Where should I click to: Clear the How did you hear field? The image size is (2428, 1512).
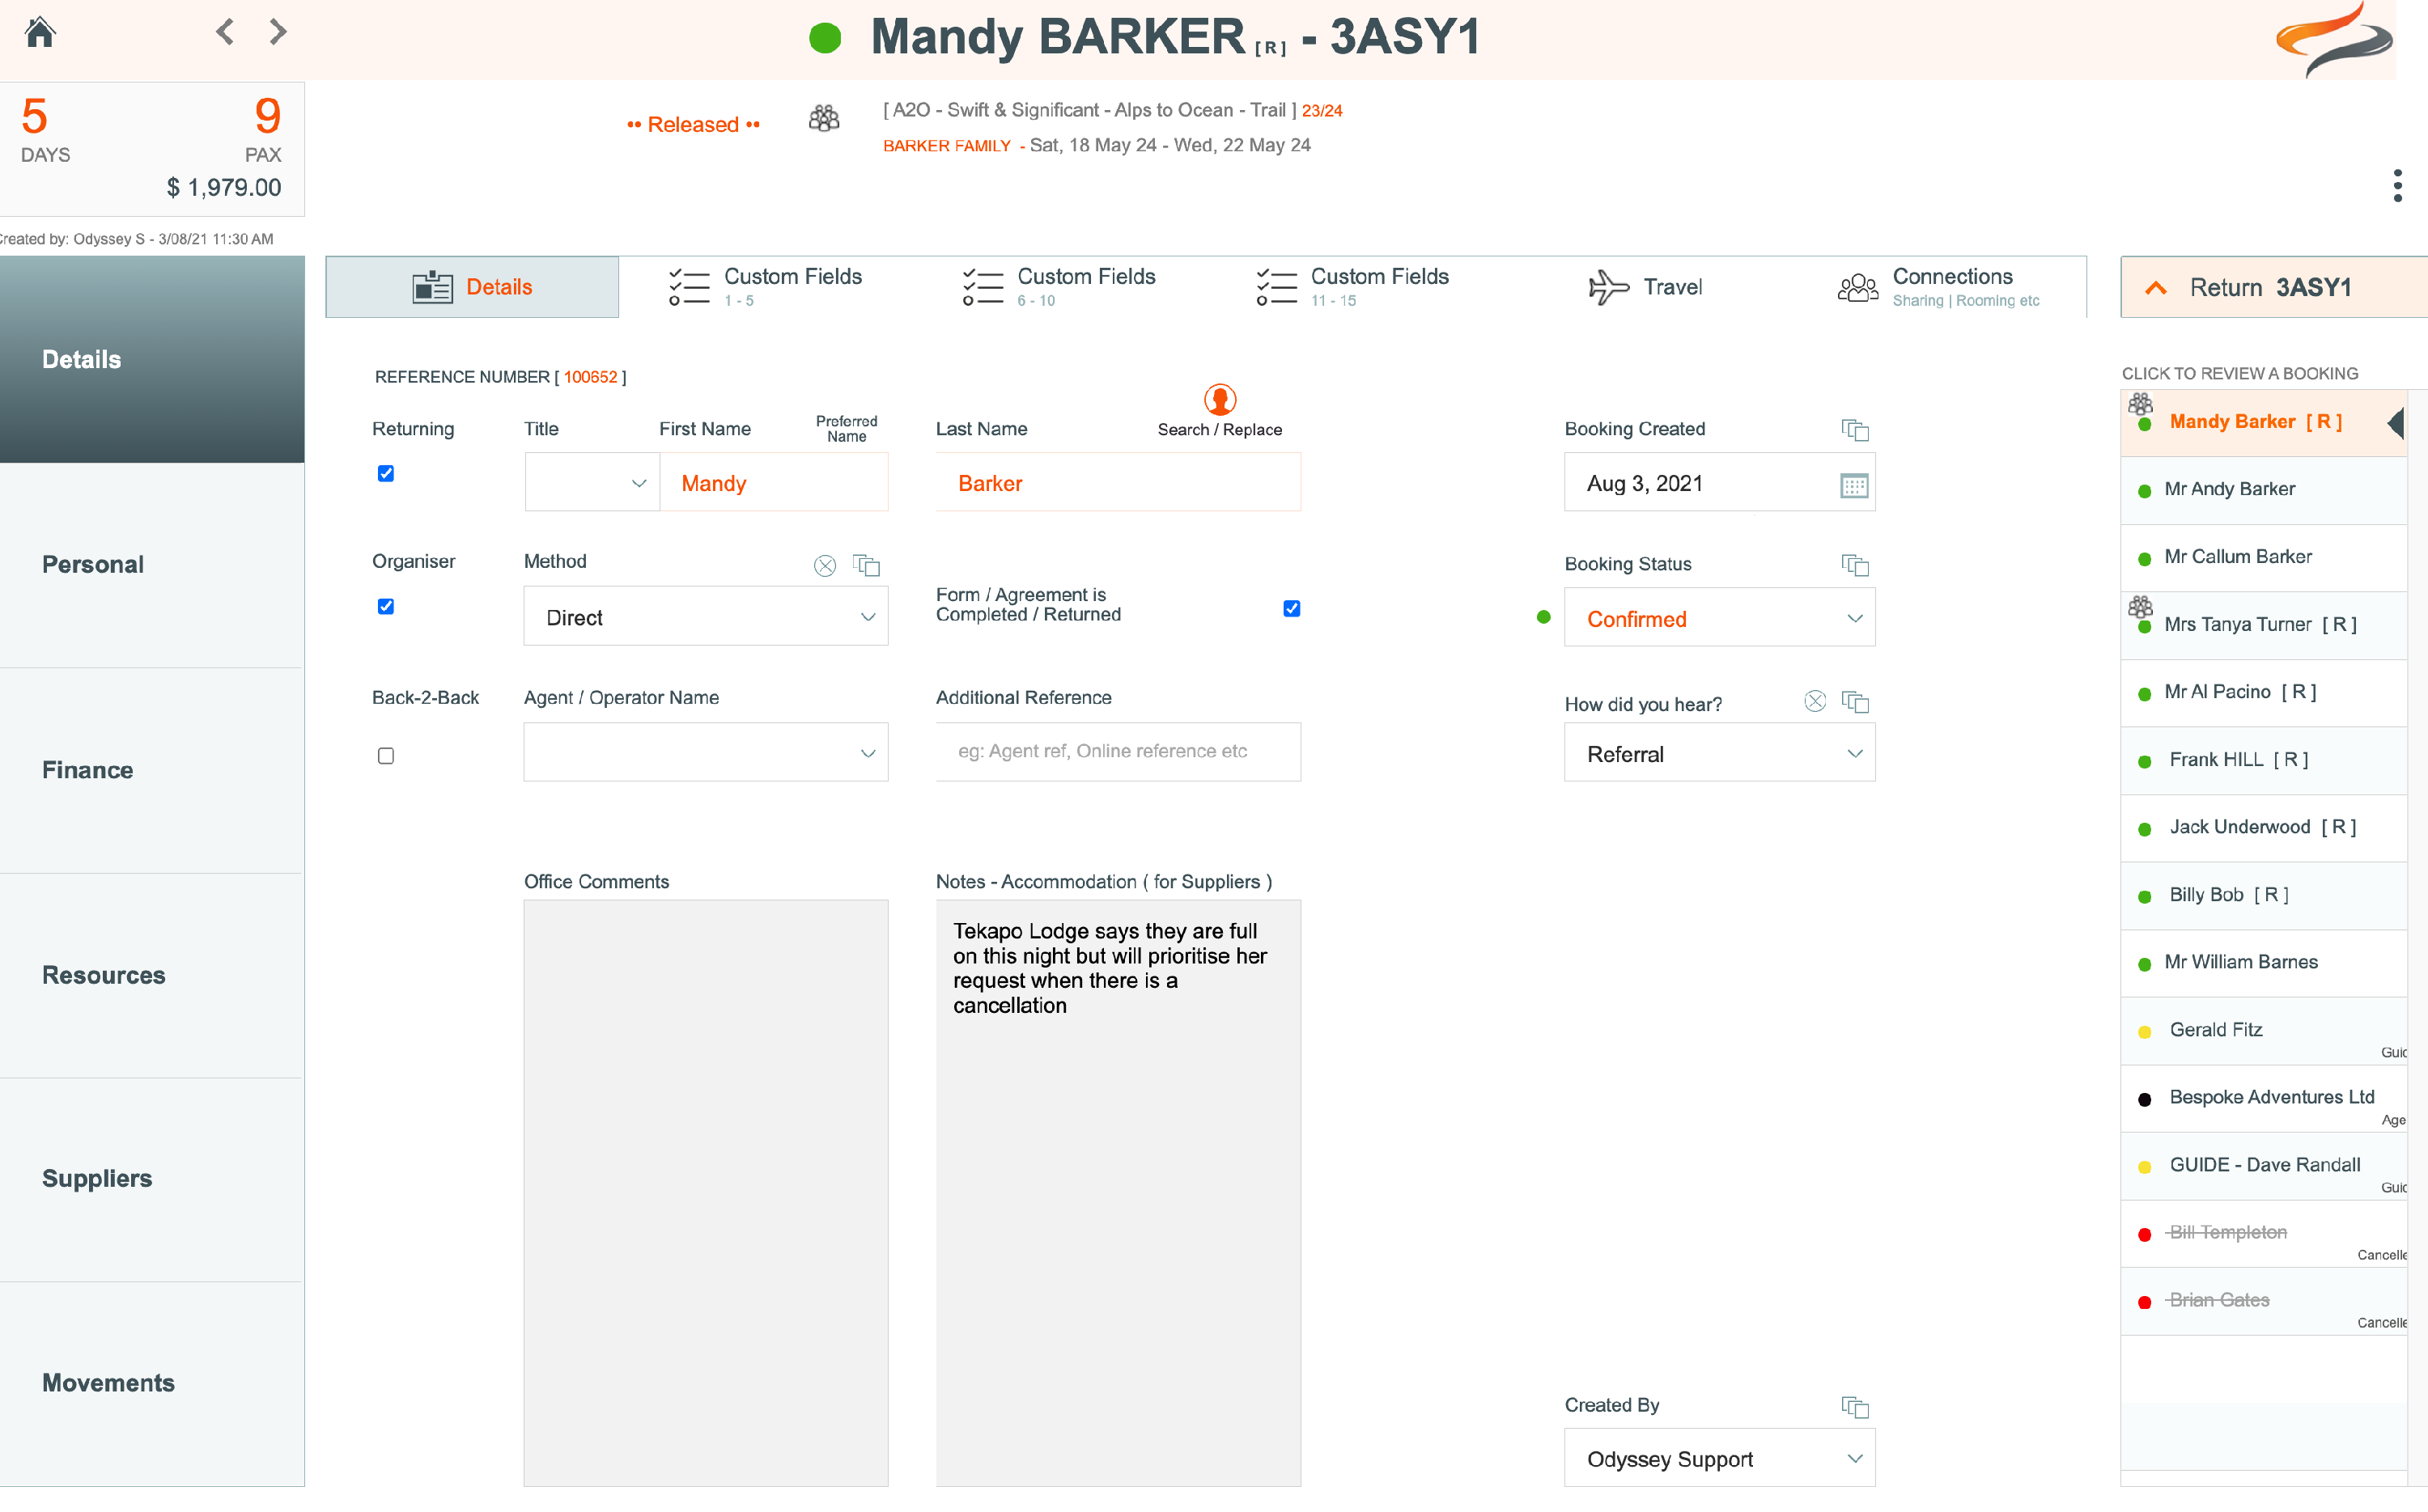1815,702
